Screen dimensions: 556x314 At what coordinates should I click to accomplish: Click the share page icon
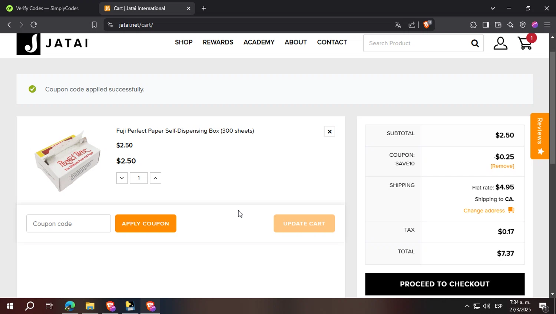pos(412,25)
